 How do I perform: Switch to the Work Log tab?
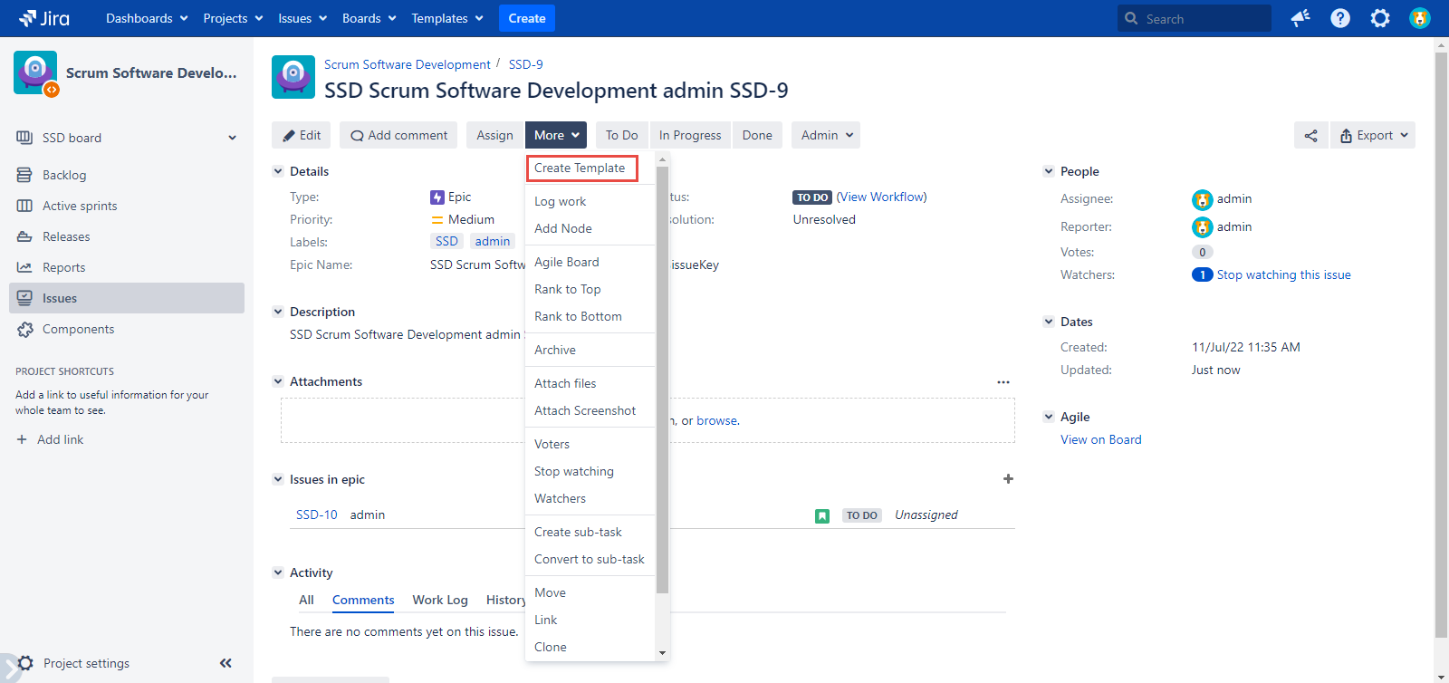pyautogui.click(x=439, y=600)
